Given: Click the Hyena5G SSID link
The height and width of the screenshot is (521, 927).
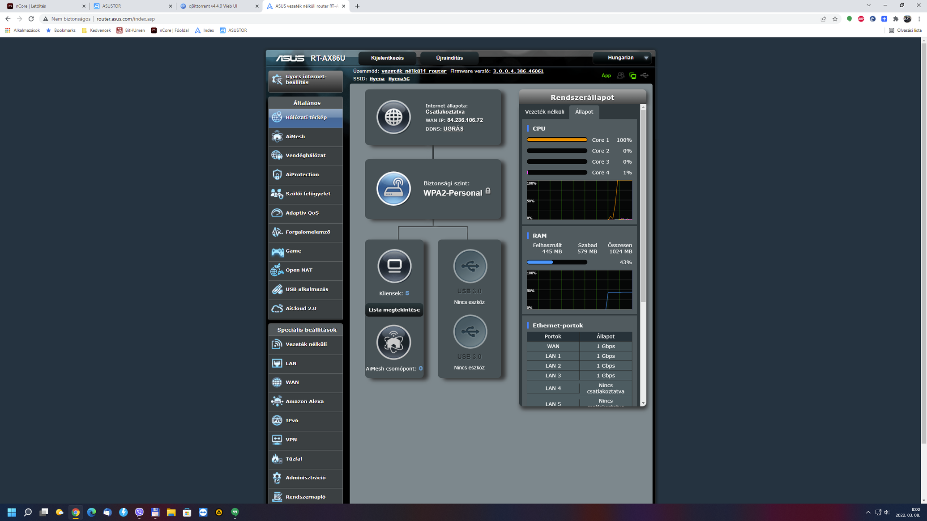Looking at the screenshot, I should (x=399, y=79).
